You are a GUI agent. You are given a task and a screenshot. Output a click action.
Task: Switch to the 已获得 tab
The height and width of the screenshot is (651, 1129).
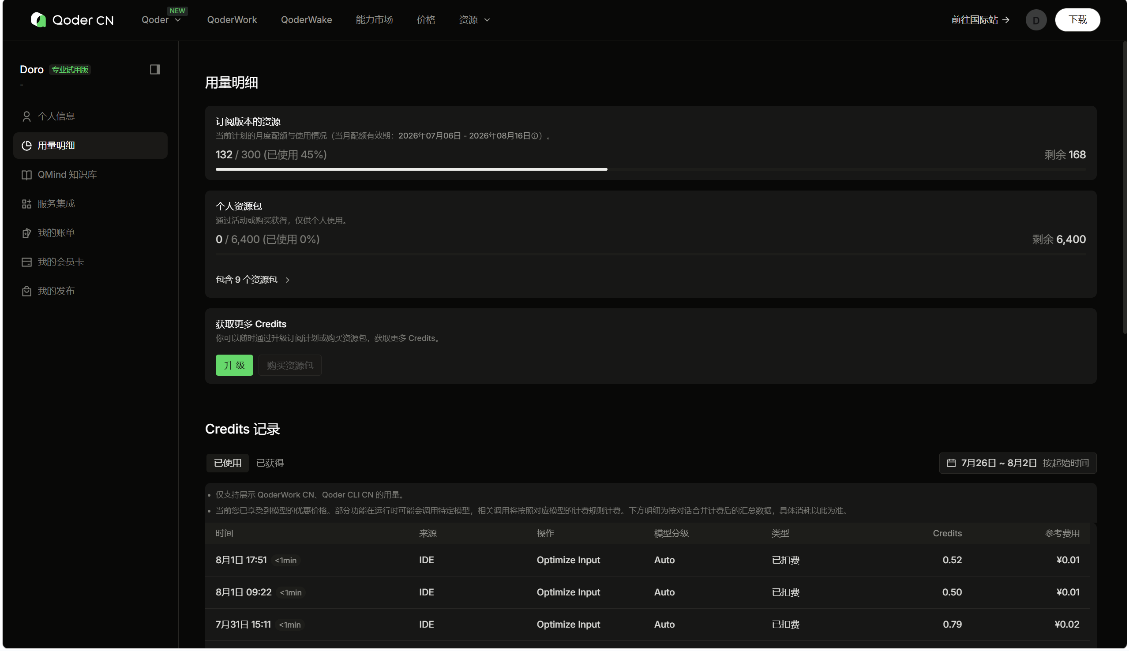coord(270,463)
